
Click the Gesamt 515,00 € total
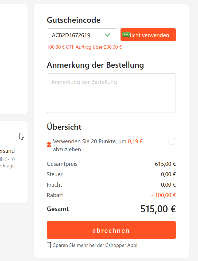pos(158,209)
